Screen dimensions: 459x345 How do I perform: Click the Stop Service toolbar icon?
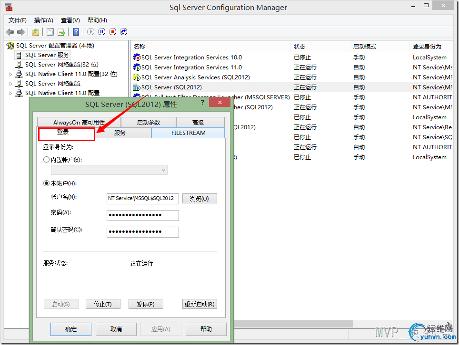113,32
